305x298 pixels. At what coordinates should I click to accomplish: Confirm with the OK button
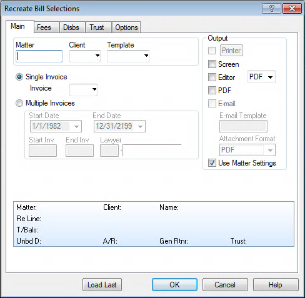[174, 285]
